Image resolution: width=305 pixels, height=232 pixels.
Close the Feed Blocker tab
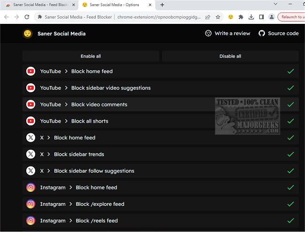[74, 5]
